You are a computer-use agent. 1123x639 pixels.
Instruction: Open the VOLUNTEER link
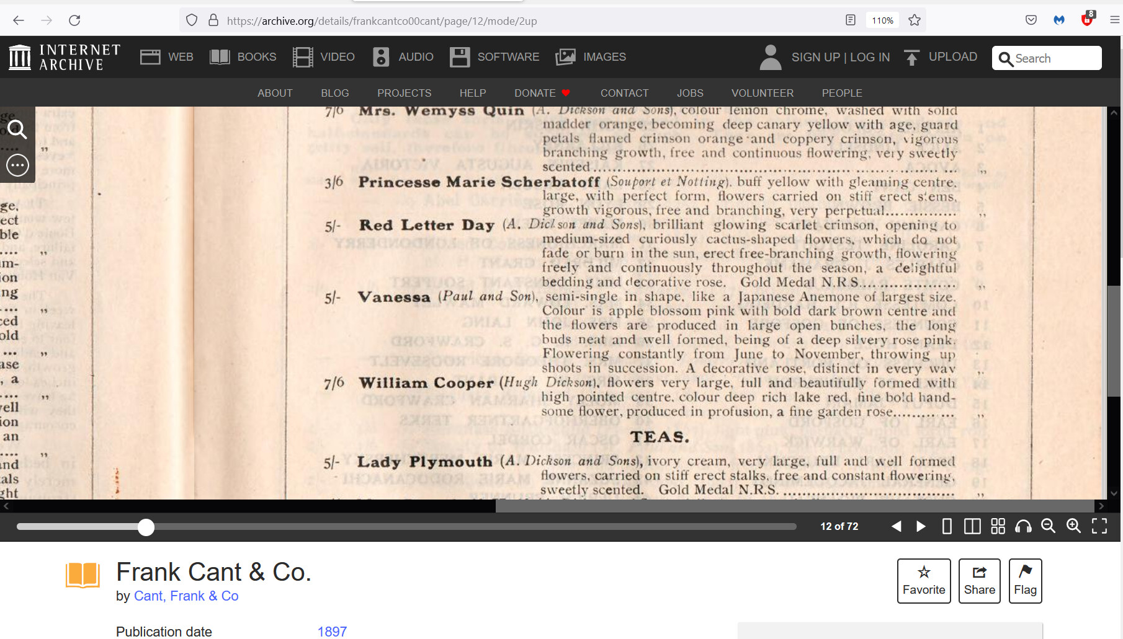tap(763, 93)
